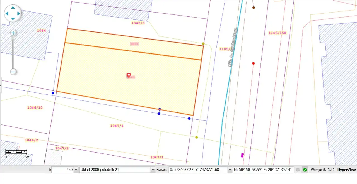Click the scale value input field

point(63,170)
